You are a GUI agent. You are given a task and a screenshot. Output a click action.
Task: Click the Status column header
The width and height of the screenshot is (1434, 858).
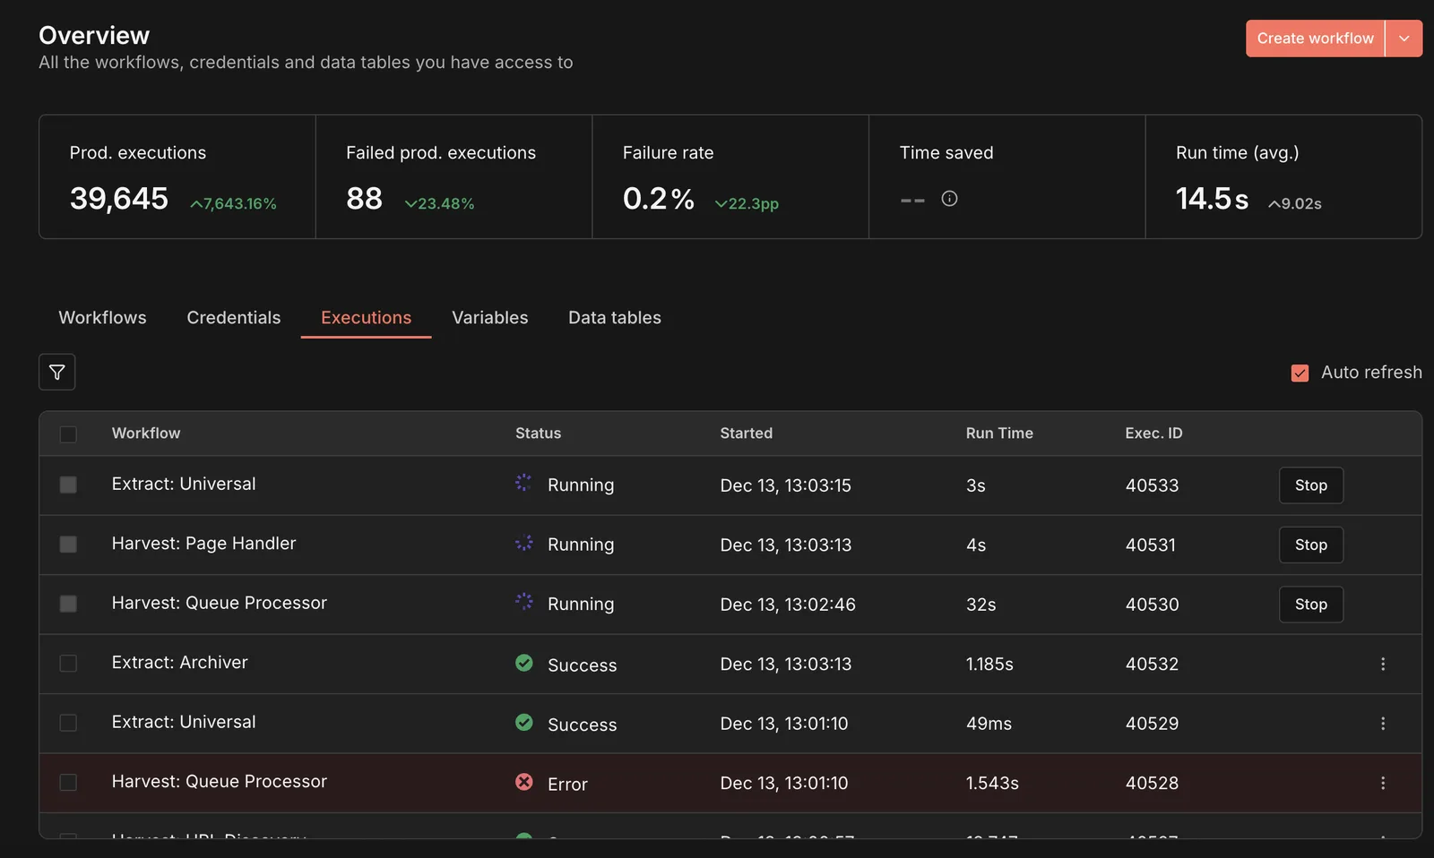[538, 433]
